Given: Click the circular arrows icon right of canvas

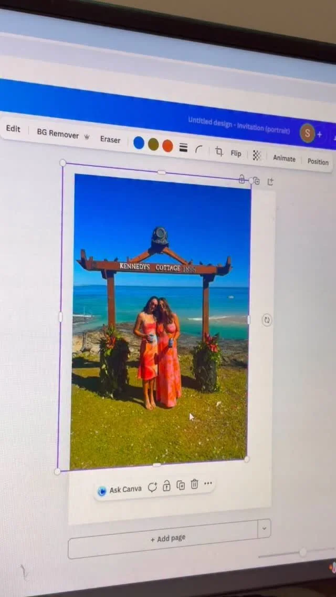Looking at the screenshot, I should coord(267,320).
